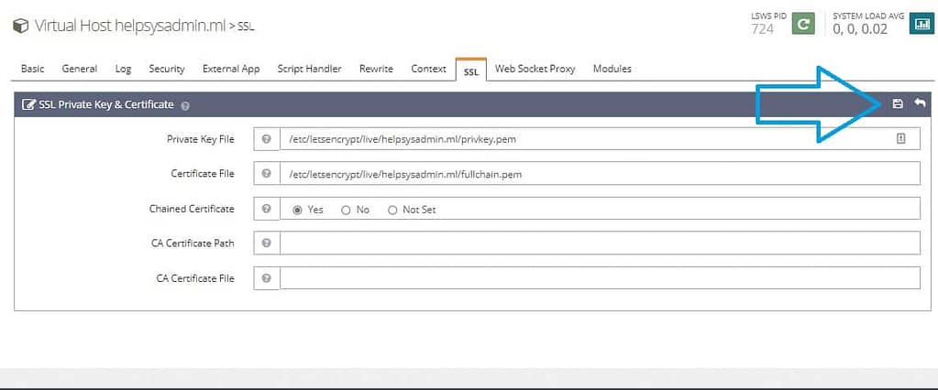Image resolution: width=938 pixels, height=390 pixels.
Task: Click the CA Certificate Path label
Action: [193, 244]
